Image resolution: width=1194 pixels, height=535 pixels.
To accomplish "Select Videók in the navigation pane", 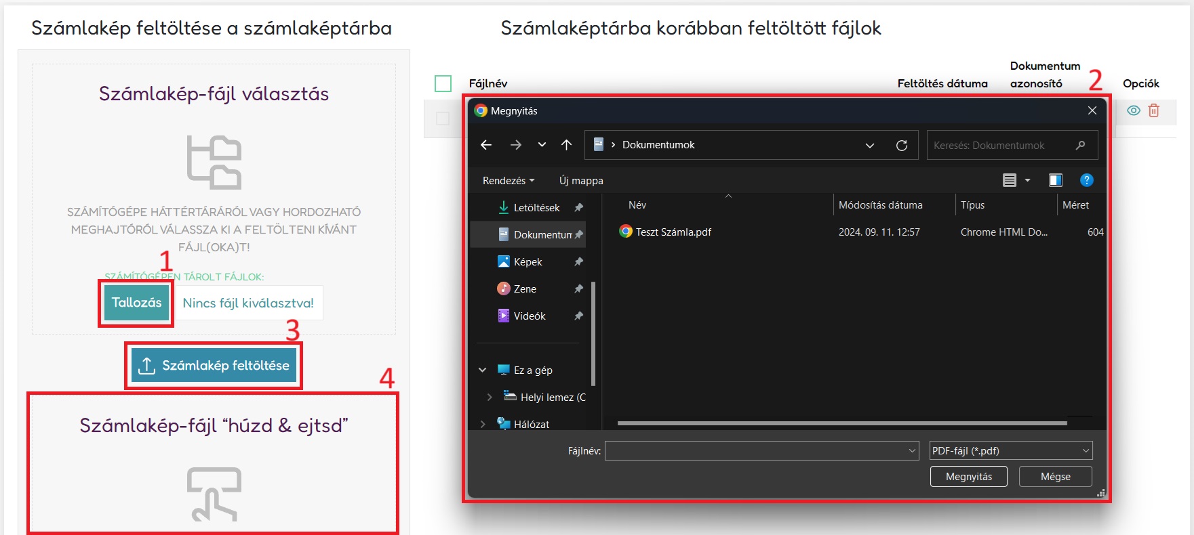I will 529,316.
